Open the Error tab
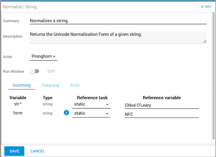The width and height of the screenshot is (216, 157). [x=75, y=85]
